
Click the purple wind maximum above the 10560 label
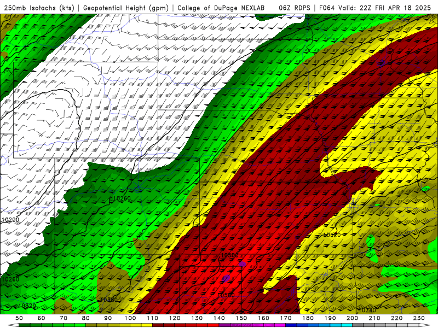226,278
